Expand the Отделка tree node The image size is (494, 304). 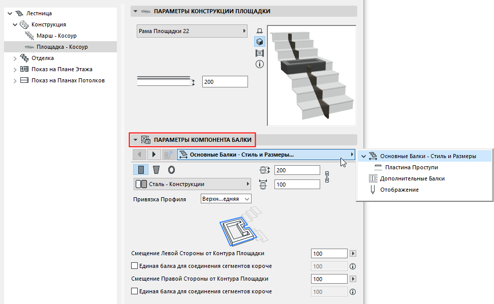click(15, 58)
